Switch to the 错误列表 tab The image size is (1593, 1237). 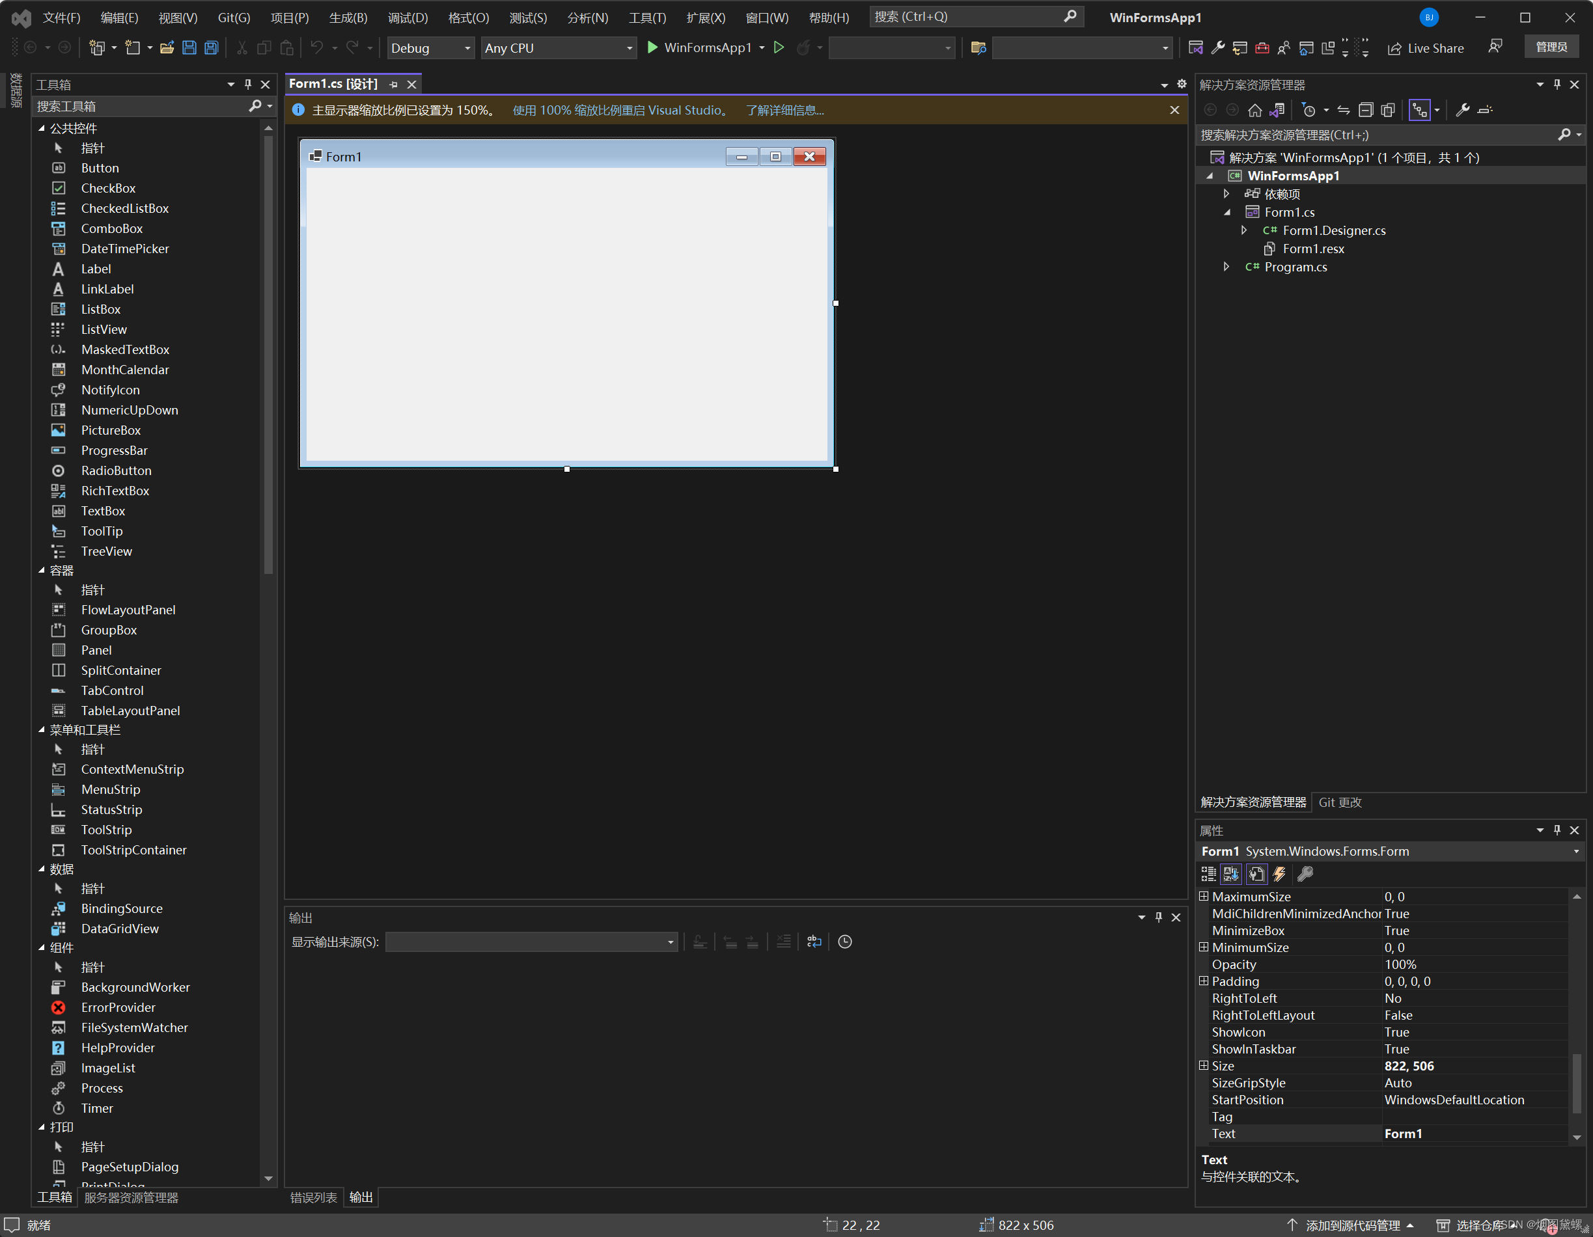(x=314, y=1198)
